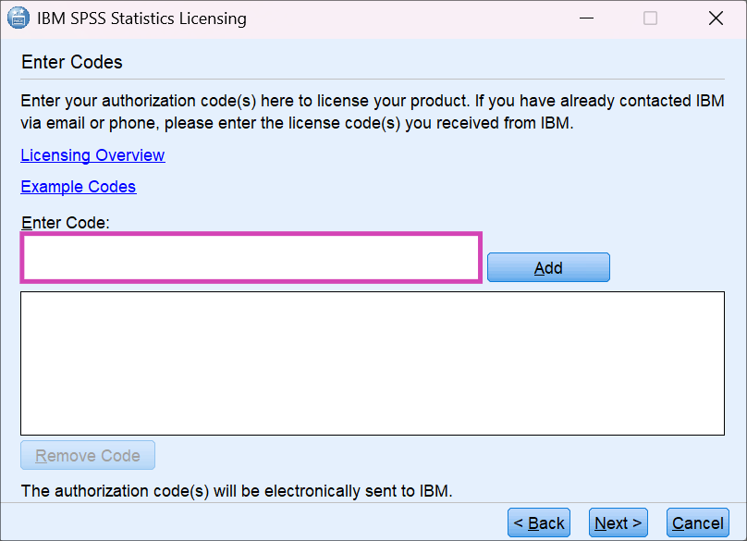
Task: Return to previous licensing step
Action: point(538,522)
